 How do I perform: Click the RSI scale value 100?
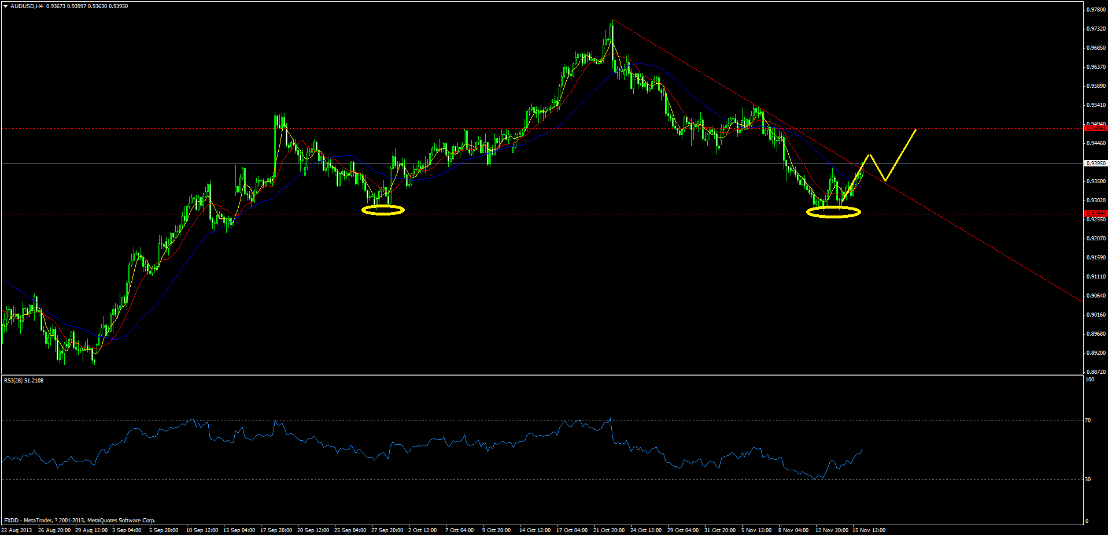tap(1090, 380)
